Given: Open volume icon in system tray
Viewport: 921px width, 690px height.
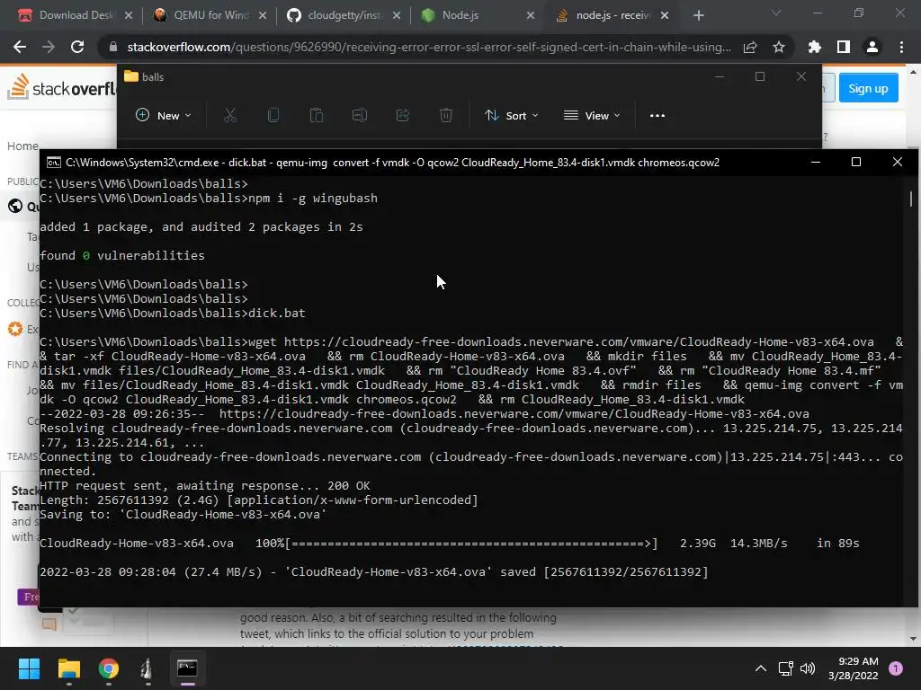Looking at the screenshot, I should 808,668.
